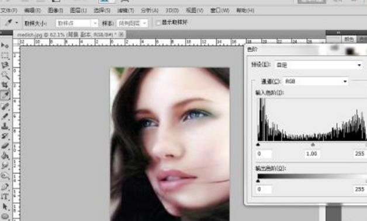Image resolution: width=367 pixels, height=221 pixels.
Task: Click the output shadow field showing 0
Action: [x=264, y=190]
